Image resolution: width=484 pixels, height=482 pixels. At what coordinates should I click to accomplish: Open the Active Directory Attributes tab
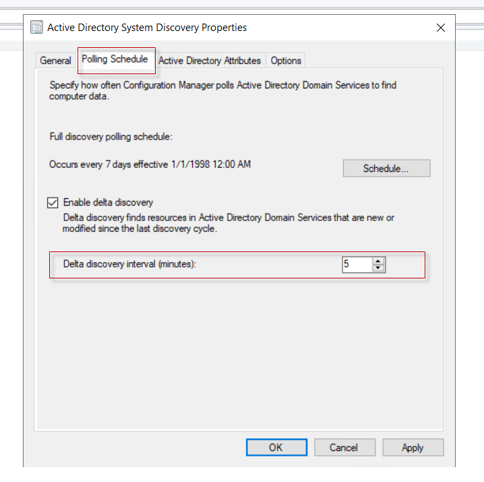tap(210, 61)
